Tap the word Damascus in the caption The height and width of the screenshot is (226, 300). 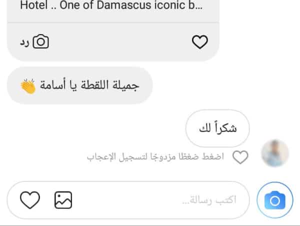click(124, 6)
